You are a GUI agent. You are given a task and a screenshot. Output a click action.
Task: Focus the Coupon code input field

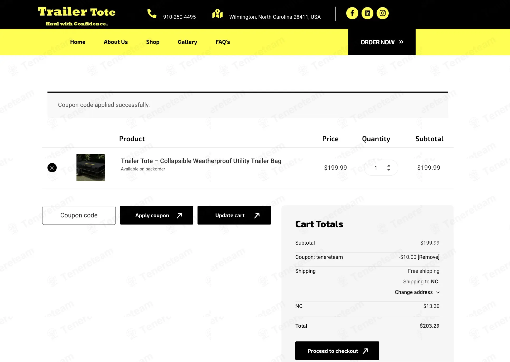(x=79, y=215)
